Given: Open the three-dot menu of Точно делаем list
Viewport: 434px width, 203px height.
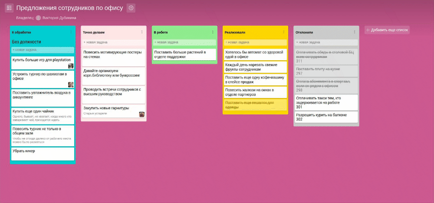Looking at the screenshot, I should (141, 32).
